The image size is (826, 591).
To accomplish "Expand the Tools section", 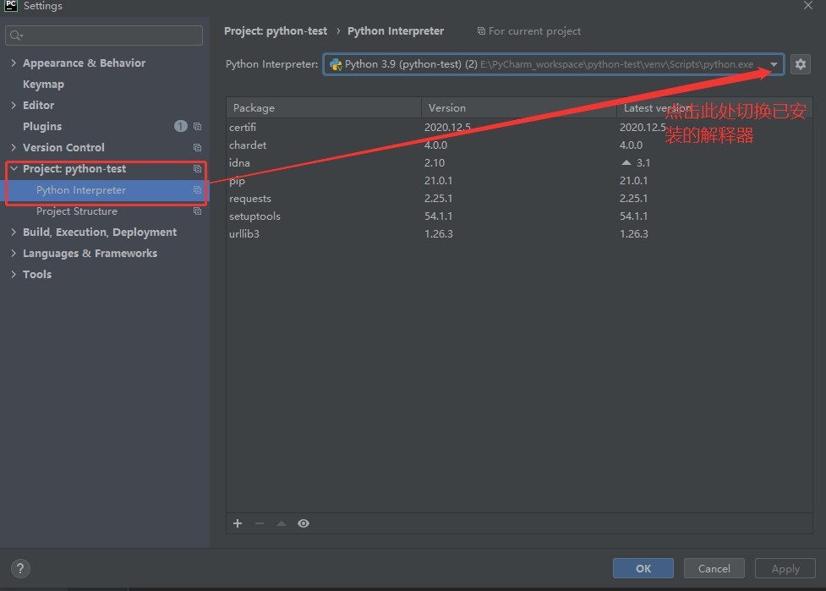I will [x=14, y=275].
